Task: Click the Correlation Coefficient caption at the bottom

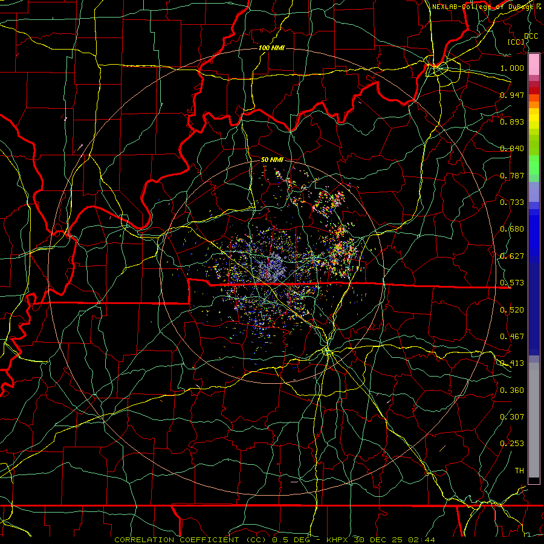Action: pos(274,540)
